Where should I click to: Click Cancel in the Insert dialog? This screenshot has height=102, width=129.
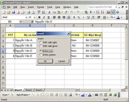pyautogui.click(x=62, y=61)
